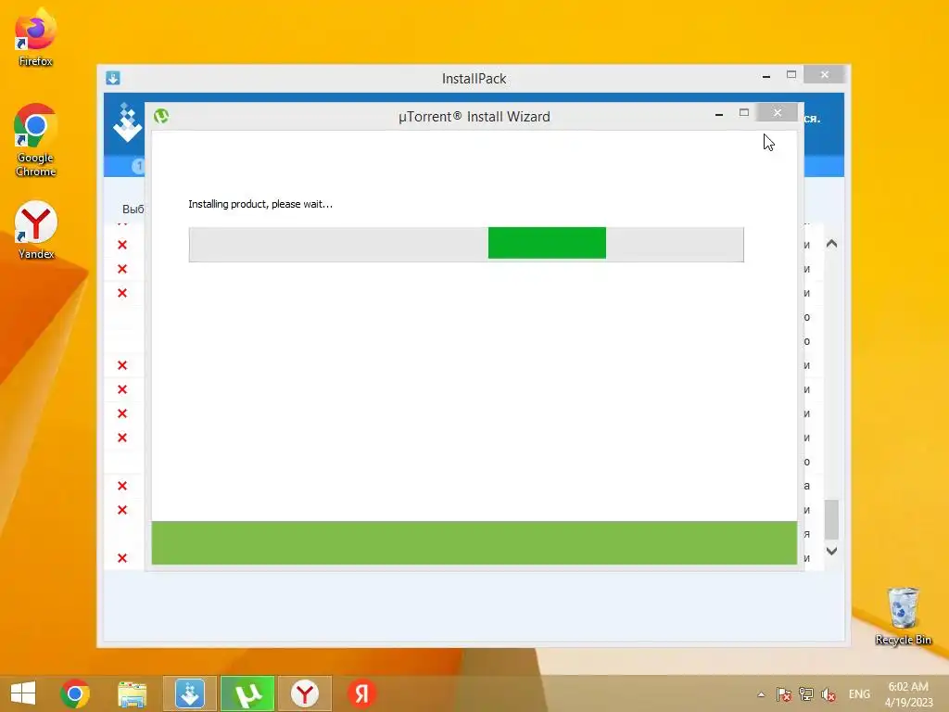Open Chrome from the taskbar
This screenshot has width=949, height=712.
click(75, 693)
